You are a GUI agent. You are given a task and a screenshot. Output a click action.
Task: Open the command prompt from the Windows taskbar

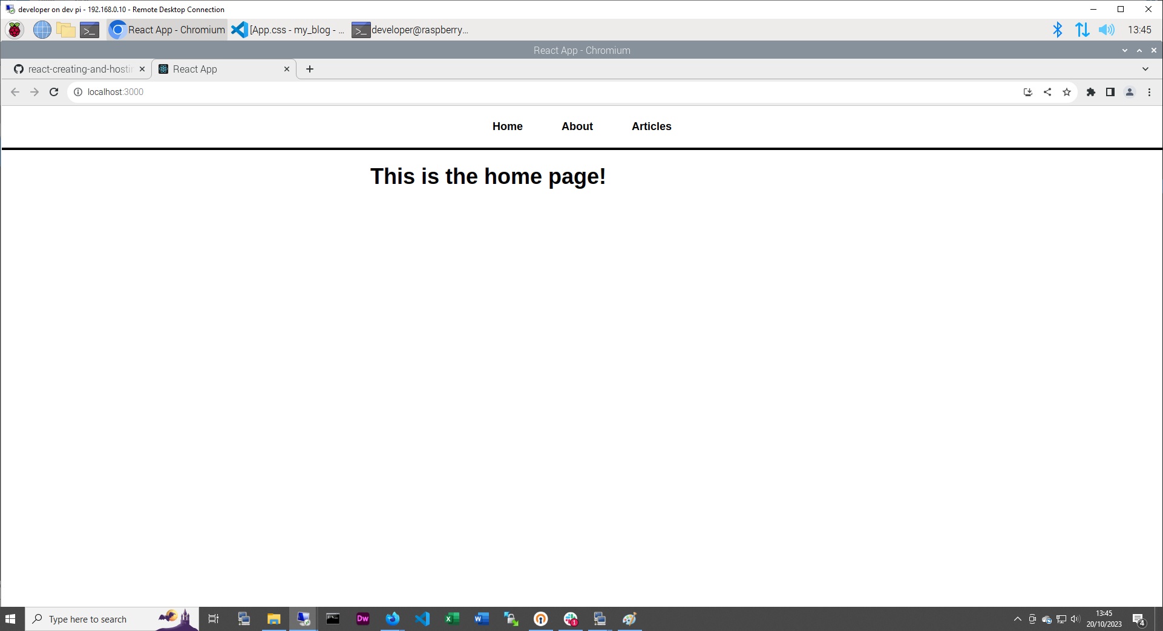coord(333,619)
